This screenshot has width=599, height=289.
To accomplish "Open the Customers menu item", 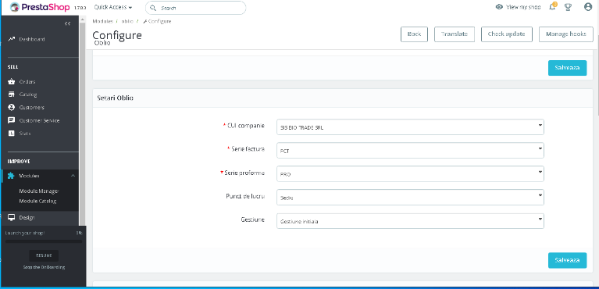I will [x=32, y=108].
